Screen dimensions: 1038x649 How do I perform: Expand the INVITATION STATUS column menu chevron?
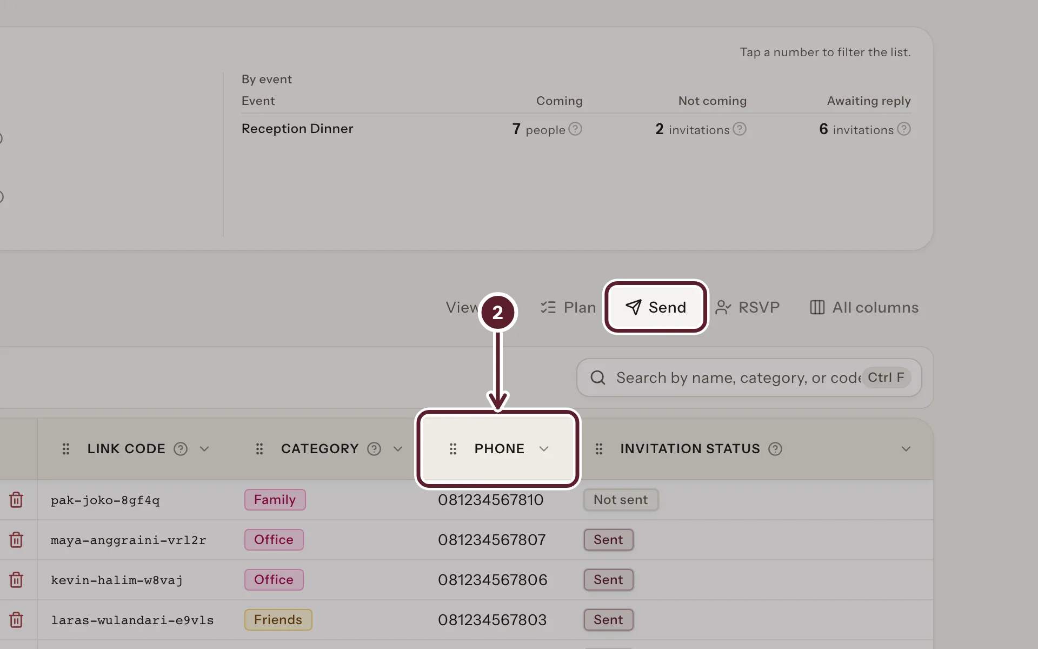coord(906,449)
